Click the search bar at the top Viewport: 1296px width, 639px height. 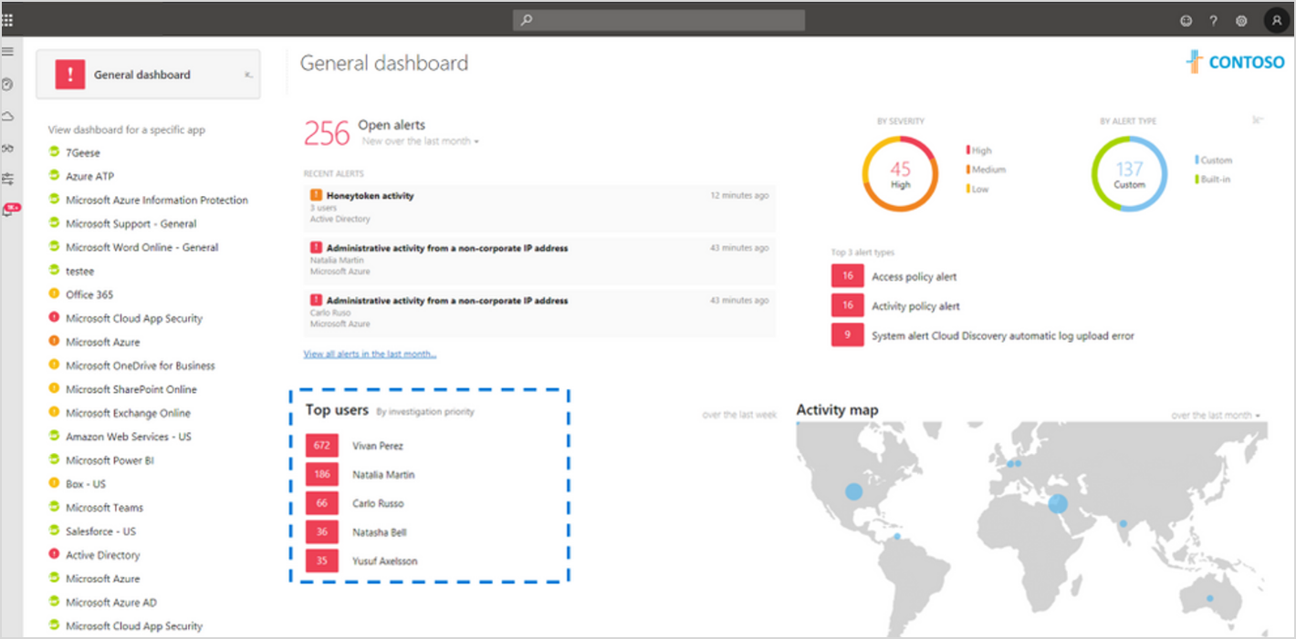coord(657,19)
